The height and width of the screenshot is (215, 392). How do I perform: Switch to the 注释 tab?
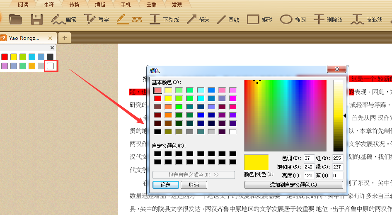(x=48, y=5)
